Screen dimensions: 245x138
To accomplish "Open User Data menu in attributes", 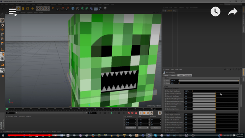I will [179, 69].
